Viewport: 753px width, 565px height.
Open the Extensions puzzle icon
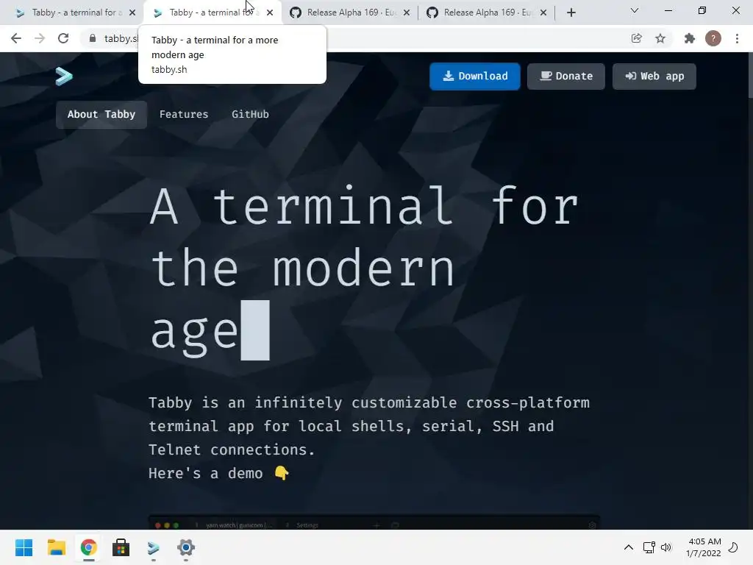690,38
